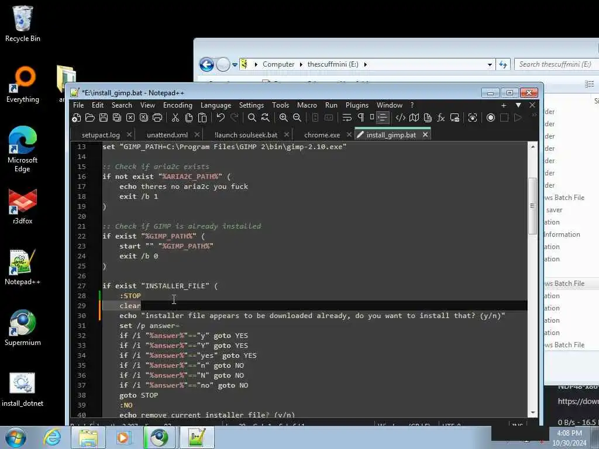Open the Replace dialog toolbar icon
Viewport: 599px width, 449px height.
click(x=265, y=118)
